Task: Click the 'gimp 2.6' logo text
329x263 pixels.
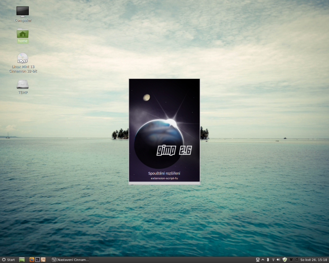Action: tap(174, 150)
